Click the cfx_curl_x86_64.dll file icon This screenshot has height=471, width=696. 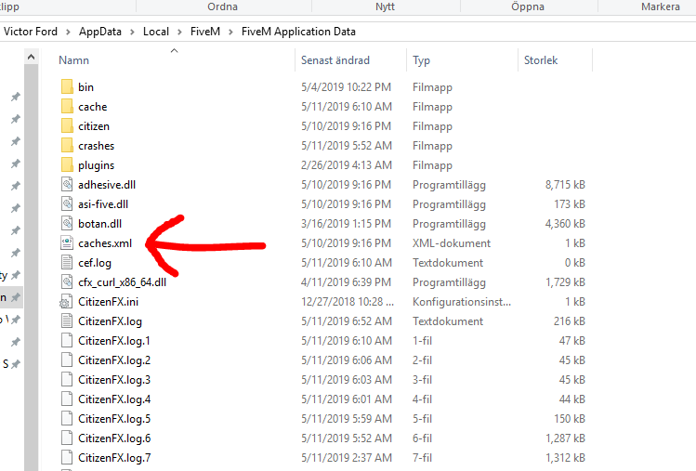coord(67,281)
